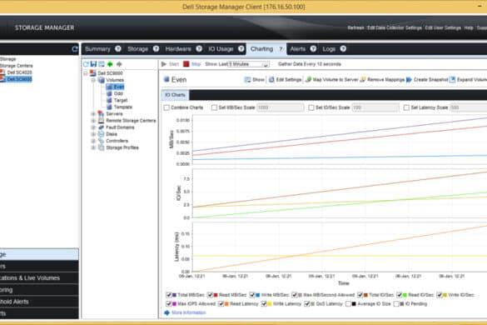Click green Read IO/Sec color swatch
487x325 pixels.
coord(405,295)
